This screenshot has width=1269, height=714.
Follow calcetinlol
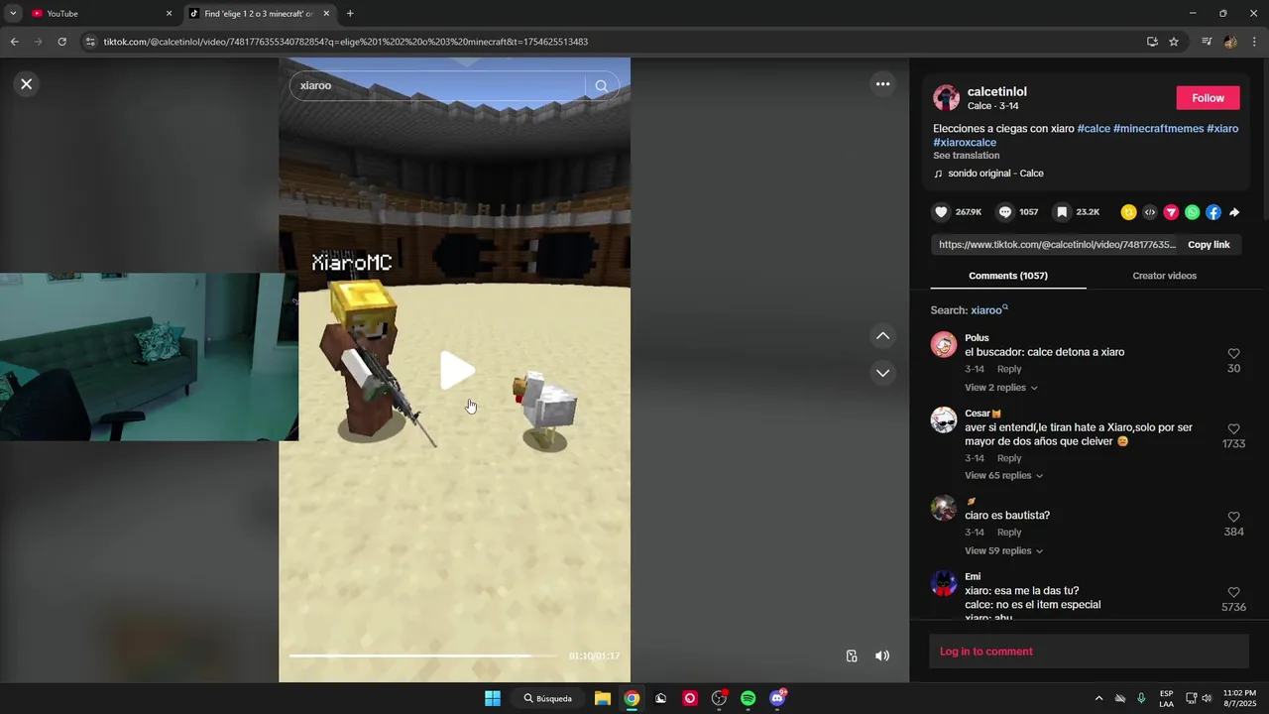coord(1208,98)
